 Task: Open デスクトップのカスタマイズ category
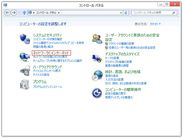[x=122, y=54]
